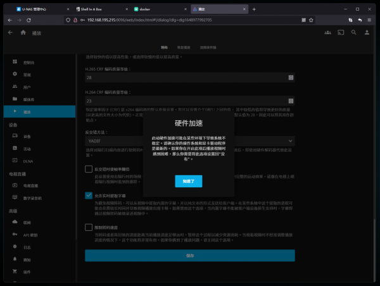380x286 pixels.
Task: Open the 用户 users sidebar icon
Action: tap(15, 86)
